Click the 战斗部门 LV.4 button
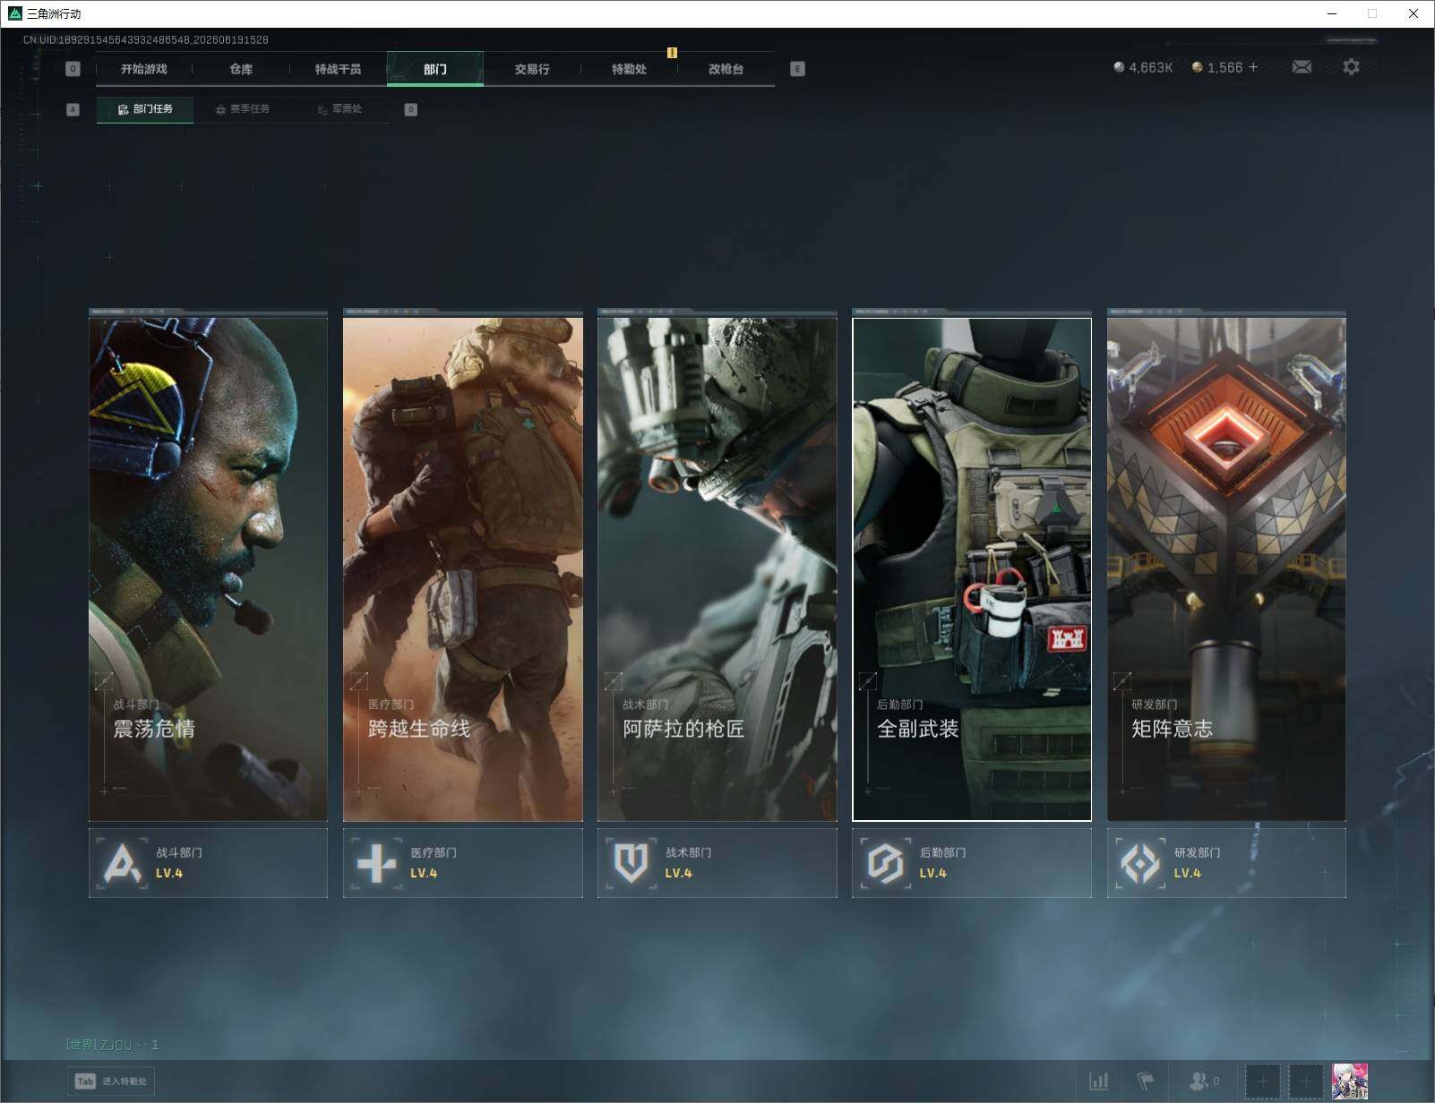Image resolution: width=1435 pixels, height=1103 pixels. click(x=208, y=863)
